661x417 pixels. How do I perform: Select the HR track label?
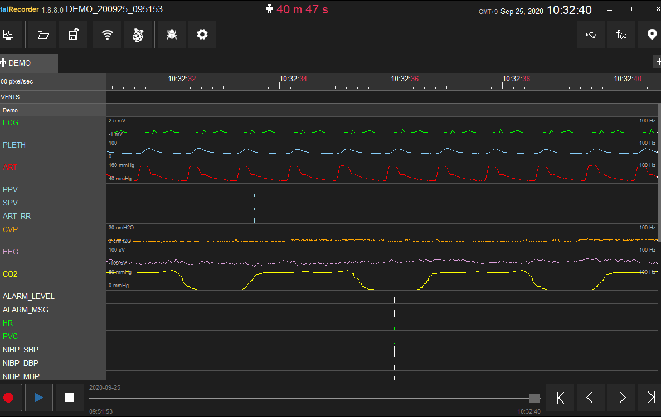[8, 323]
